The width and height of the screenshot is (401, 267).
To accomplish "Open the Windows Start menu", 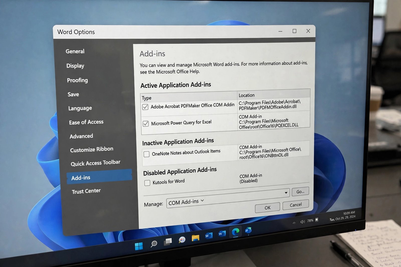I will pos(139,246).
